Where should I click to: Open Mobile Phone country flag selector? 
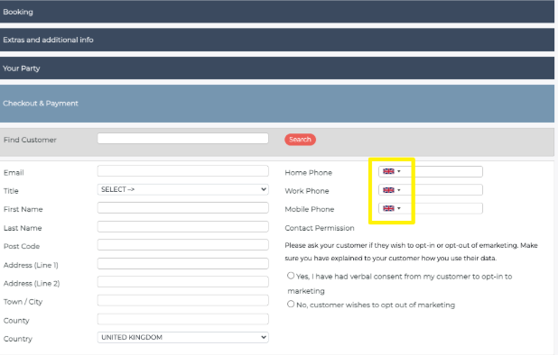pyautogui.click(x=392, y=208)
